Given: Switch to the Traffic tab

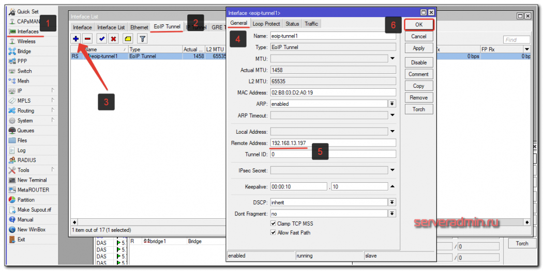Looking at the screenshot, I should click(311, 24).
